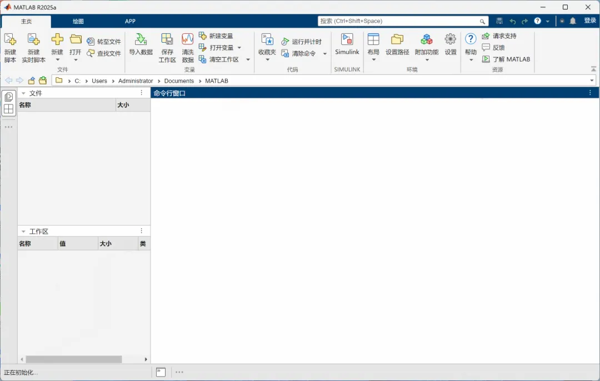Select Administrator in the path breadcrumb
This screenshot has width=600, height=381.
click(136, 81)
